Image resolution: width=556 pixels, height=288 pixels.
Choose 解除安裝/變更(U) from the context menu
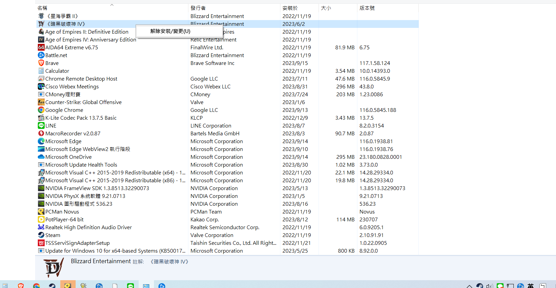click(x=170, y=31)
